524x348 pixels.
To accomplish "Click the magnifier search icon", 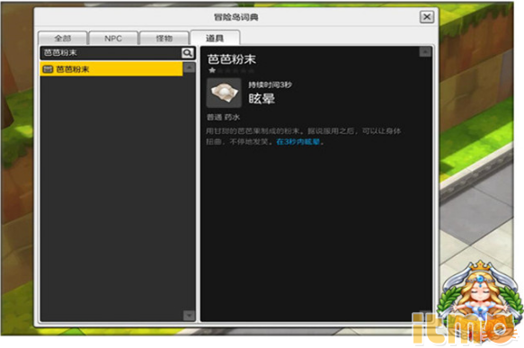I will point(188,53).
